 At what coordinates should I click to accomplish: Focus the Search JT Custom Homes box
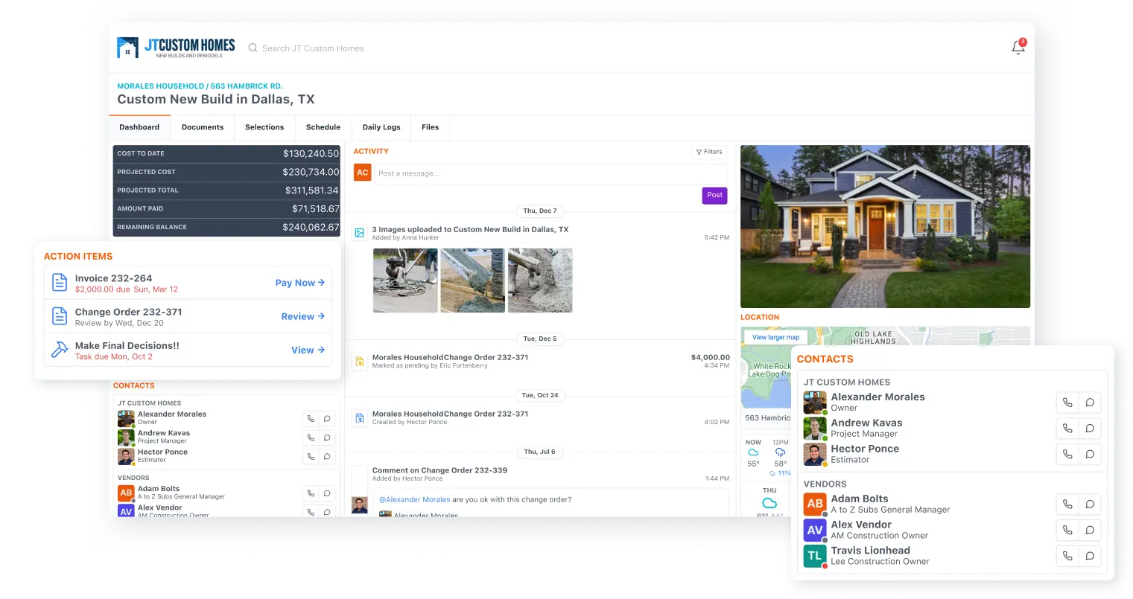(313, 48)
